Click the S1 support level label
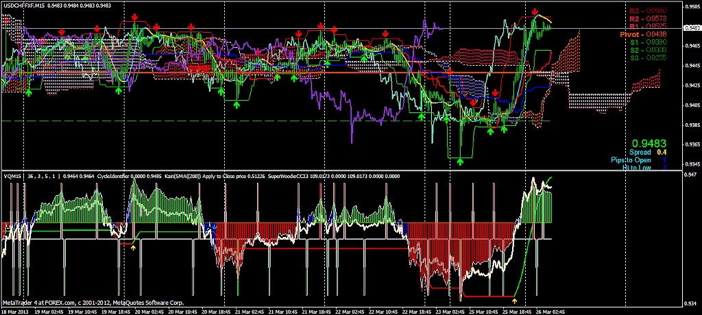Image resolution: width=702 pixels, height=315 pixels. pos(647,42)
